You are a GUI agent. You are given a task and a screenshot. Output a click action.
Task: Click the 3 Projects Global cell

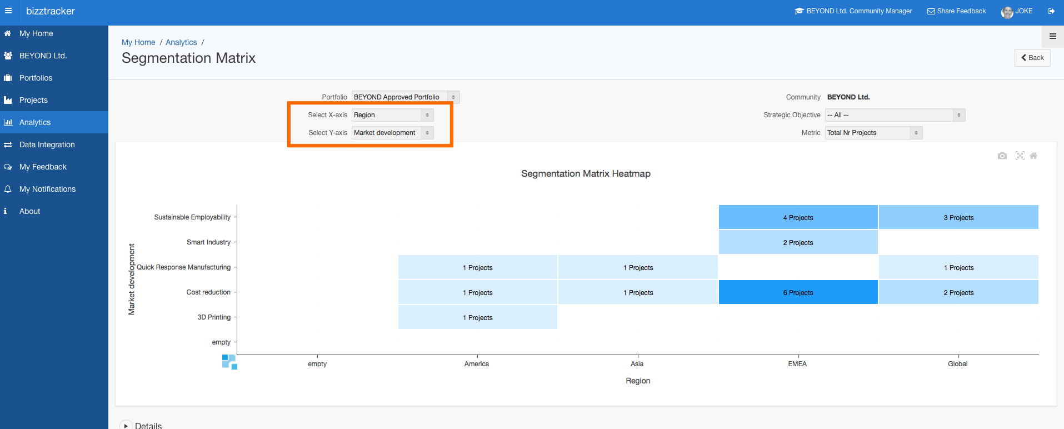pyautogui.click(x=958, y=217)
